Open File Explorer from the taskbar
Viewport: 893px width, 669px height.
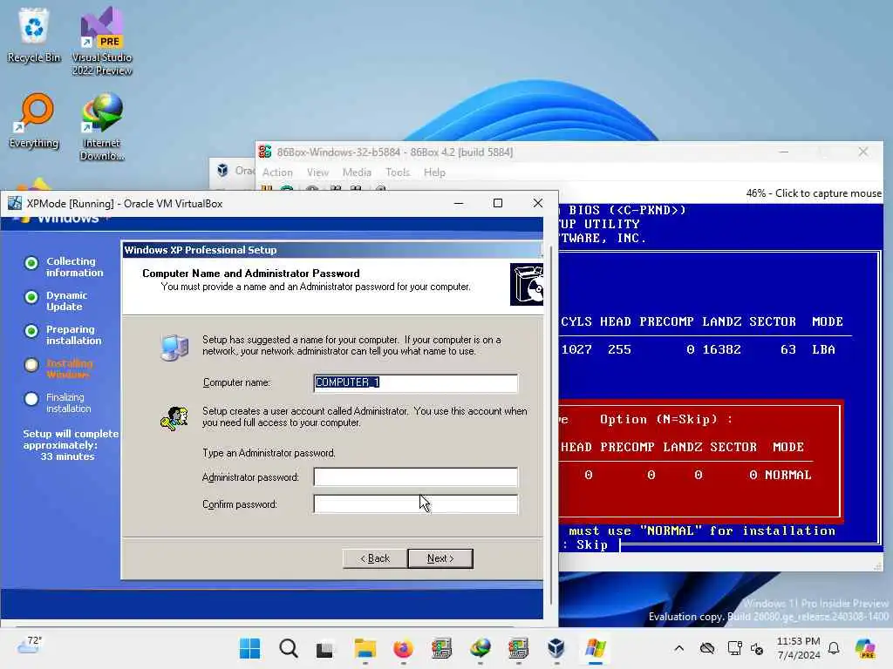click(365, 648)
